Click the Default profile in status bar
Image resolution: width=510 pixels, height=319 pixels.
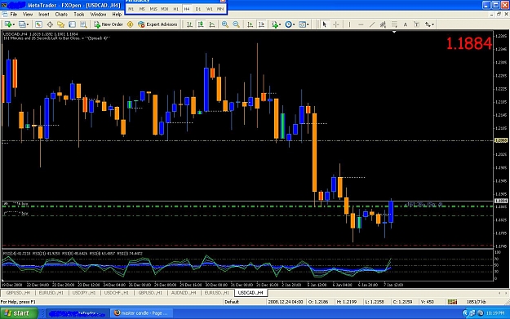[x=232, y=302]
